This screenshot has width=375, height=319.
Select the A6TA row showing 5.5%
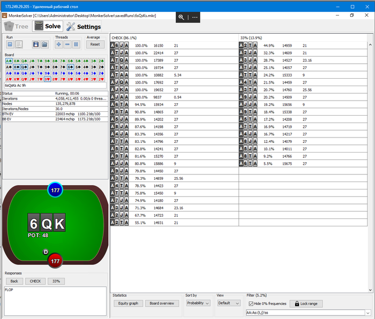click(303, 163)
